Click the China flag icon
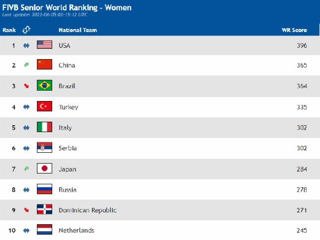320x240 pixels. 44,65
